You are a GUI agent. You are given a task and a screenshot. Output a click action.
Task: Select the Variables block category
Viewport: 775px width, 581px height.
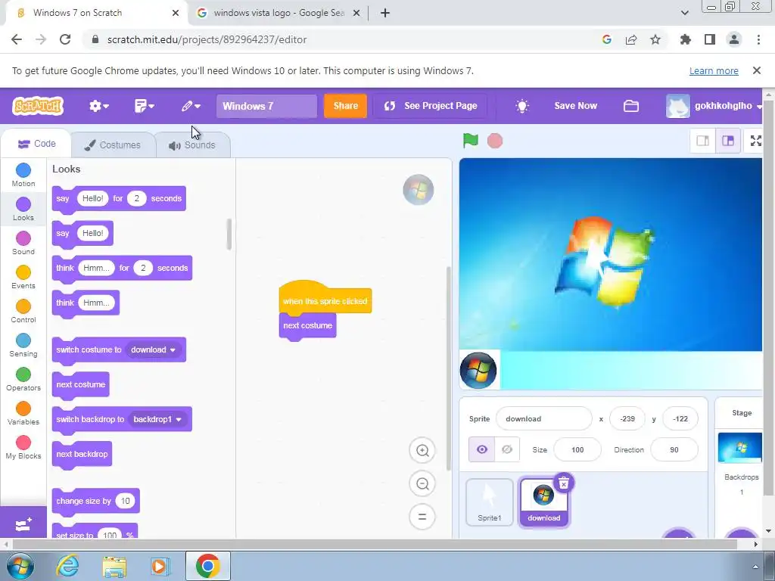point(23,414)
